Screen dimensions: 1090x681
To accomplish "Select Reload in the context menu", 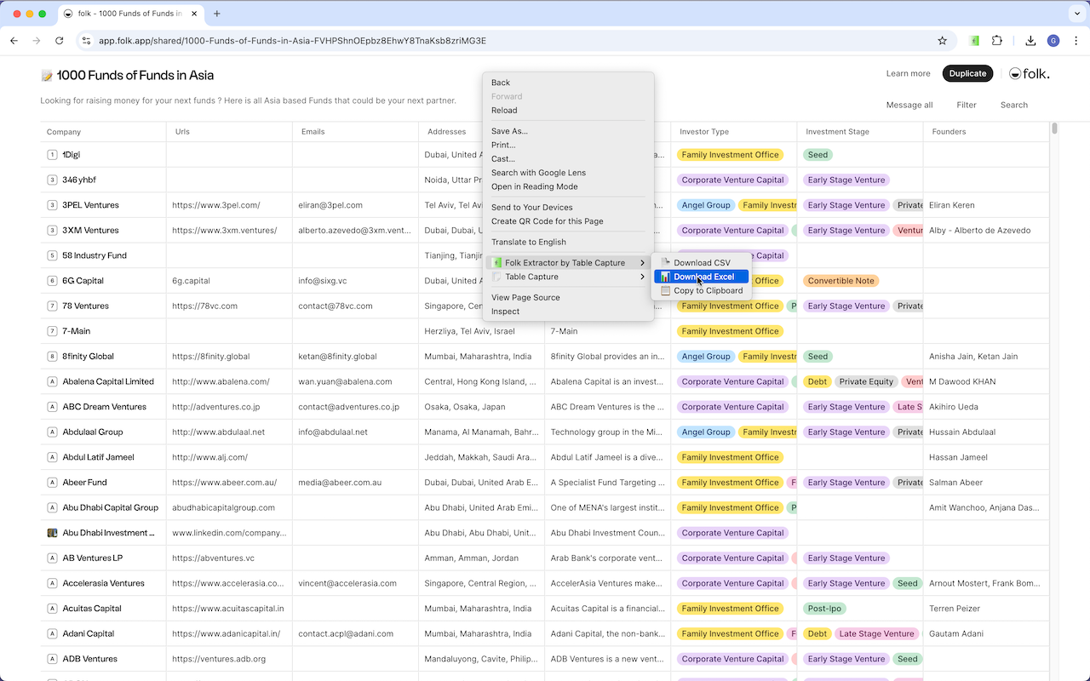I will [568, 110].
